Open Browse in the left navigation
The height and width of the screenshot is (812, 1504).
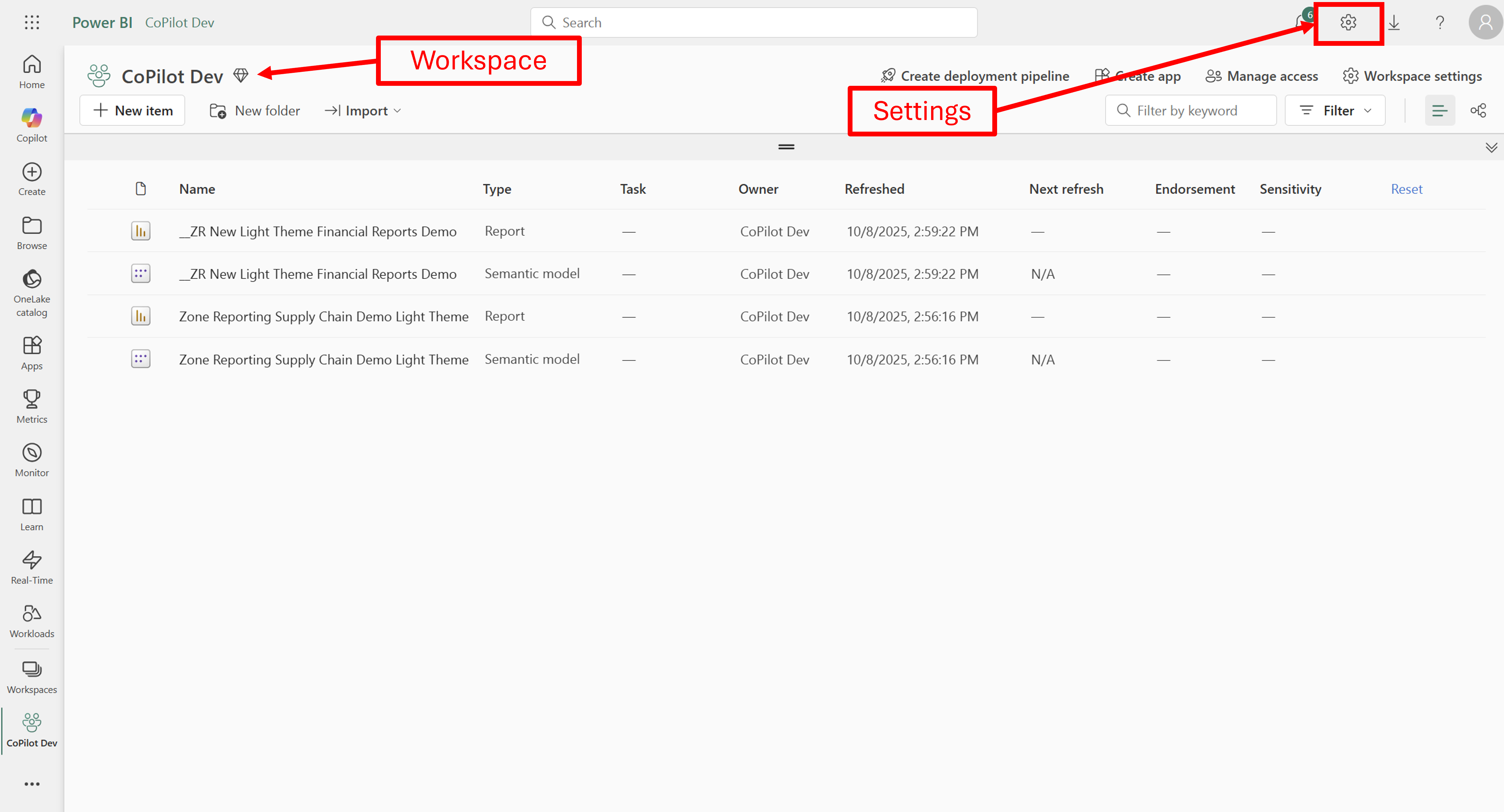(31, 232)
